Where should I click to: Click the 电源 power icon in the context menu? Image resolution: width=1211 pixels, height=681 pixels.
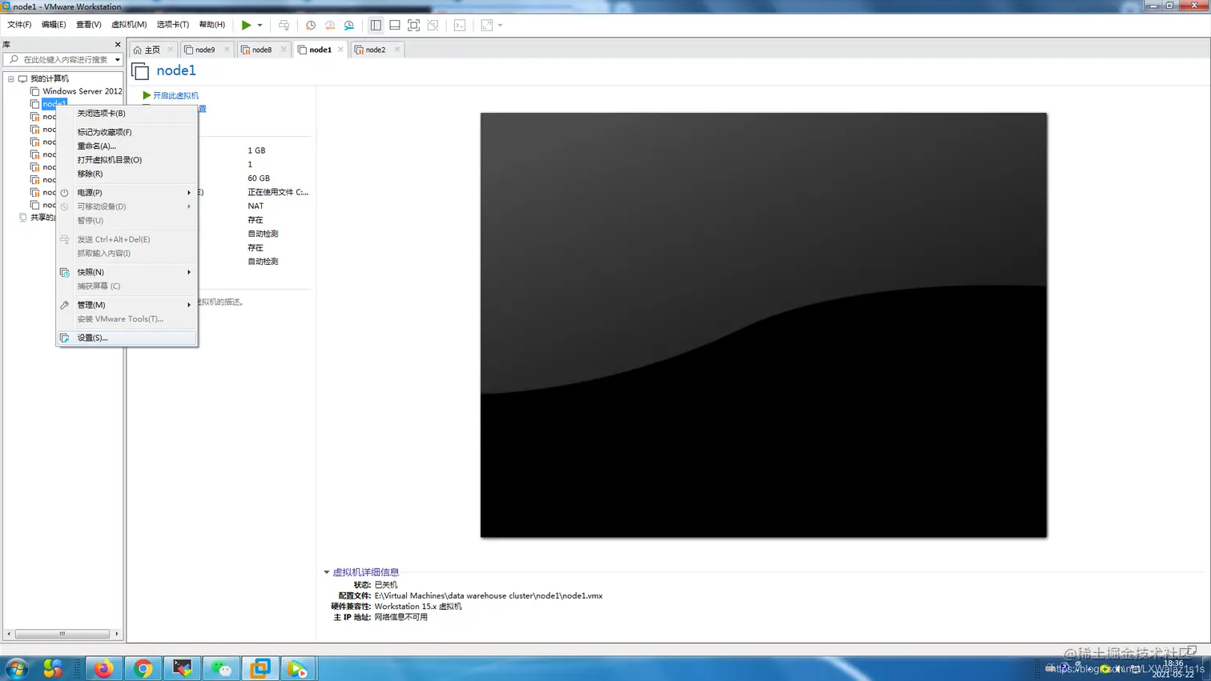64,193
